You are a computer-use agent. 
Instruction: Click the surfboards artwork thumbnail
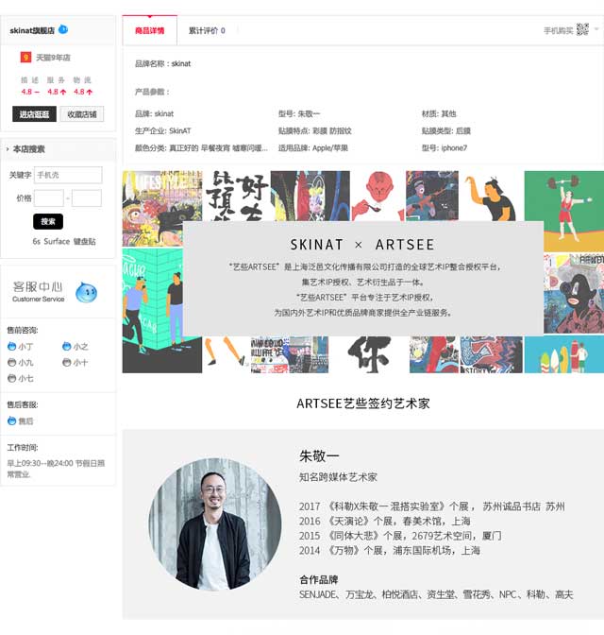click(x=564, y=354)
